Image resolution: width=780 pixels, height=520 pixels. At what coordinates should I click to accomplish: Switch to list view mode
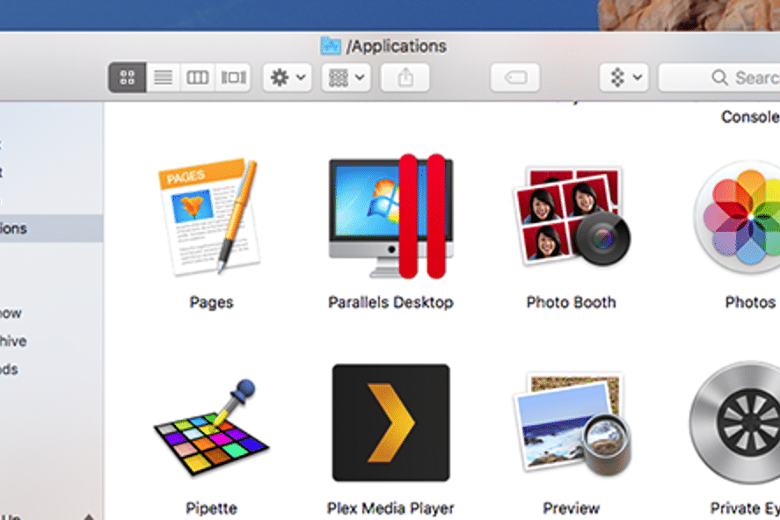tap(163, 77)
